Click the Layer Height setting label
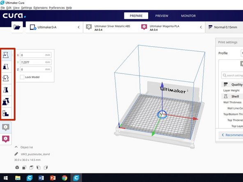The image size is (243, 182). pos(231,90)
